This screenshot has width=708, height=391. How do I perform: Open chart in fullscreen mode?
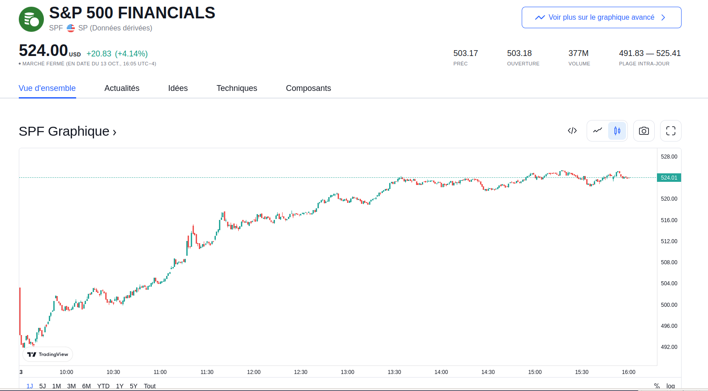(670, 131)
